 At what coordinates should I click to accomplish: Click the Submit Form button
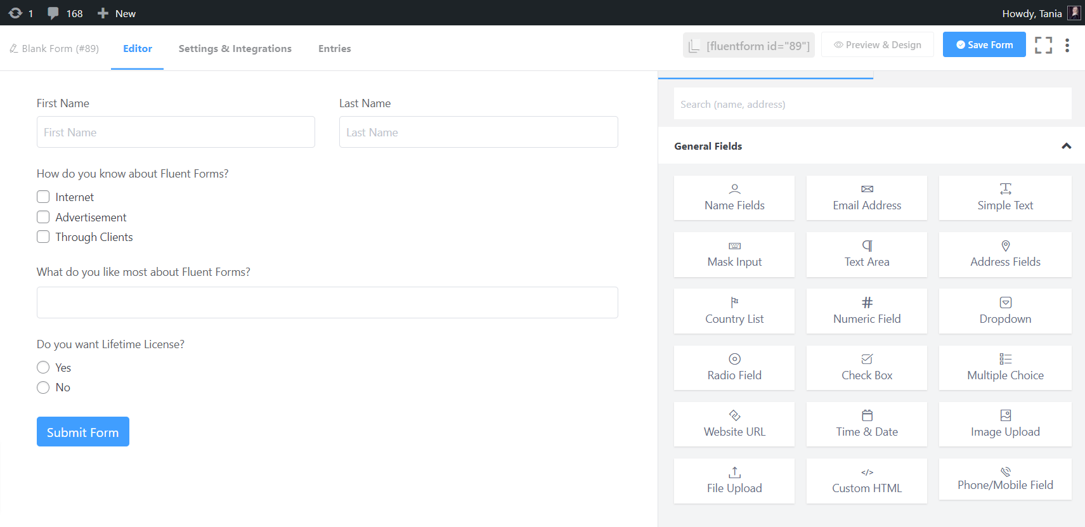pyautogui.click(x=83, y=431)
